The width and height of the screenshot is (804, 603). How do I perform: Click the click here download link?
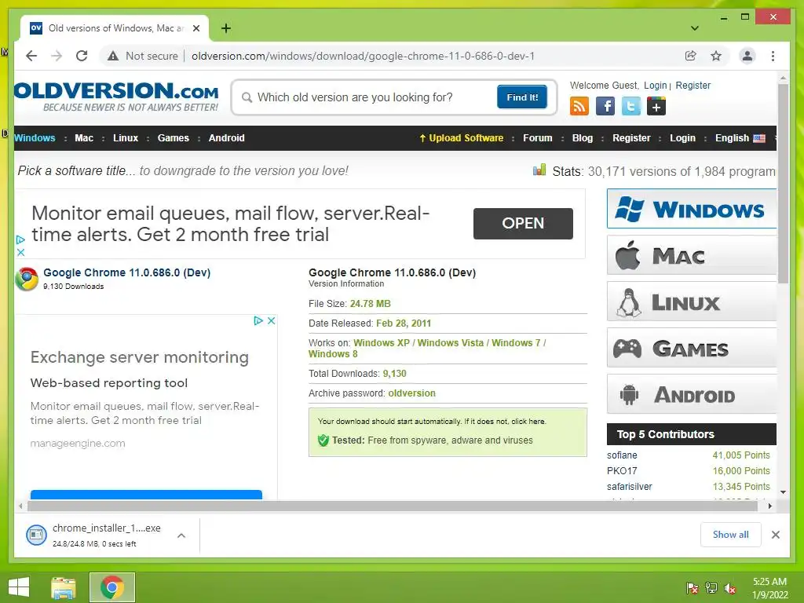click(528, 422)
